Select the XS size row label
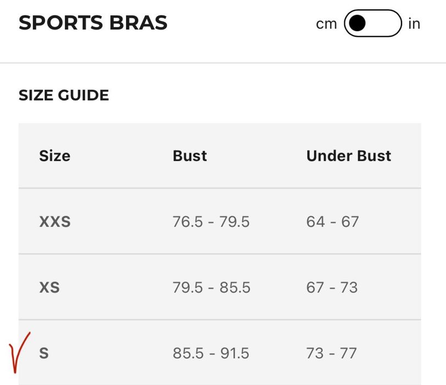This screenshot has height=385, width=446. [49, 288]
